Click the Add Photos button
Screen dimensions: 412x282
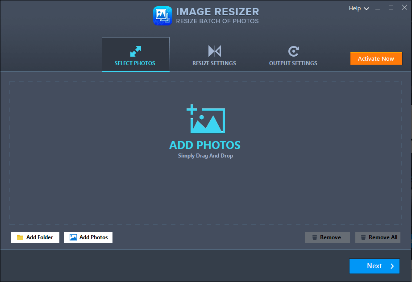click(88, 237)
